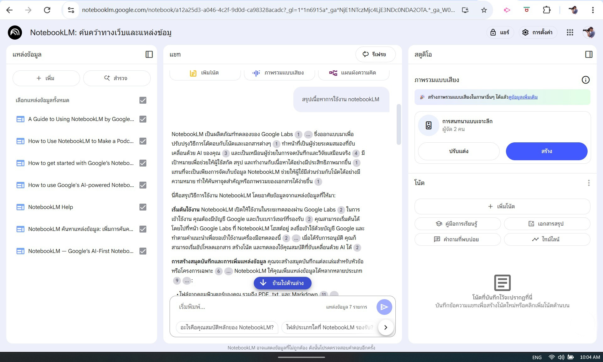The height and width of the screenshot is (362, 603).
Task: Uncheck A Guide to Using NotebookLM source
Action: [143, 119]
